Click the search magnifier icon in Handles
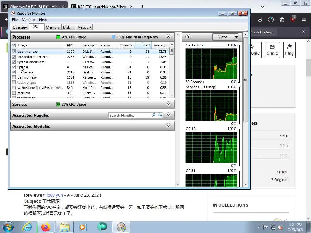 [154, 115]
